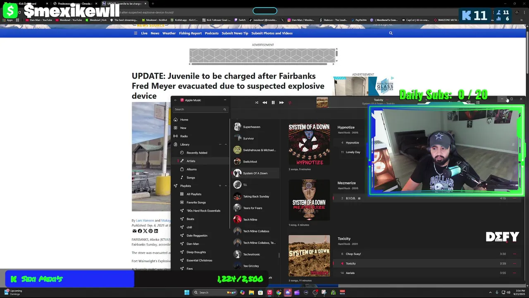529x298 pixels.
Task: Open Radio in Apple Music sidebar
Action: [x=200, y=136]
